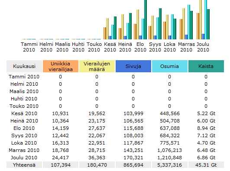This screenshot has height=171, width=230.
Task: Select the Tammi 2010 table row label
Action: [x=24, y=77]
